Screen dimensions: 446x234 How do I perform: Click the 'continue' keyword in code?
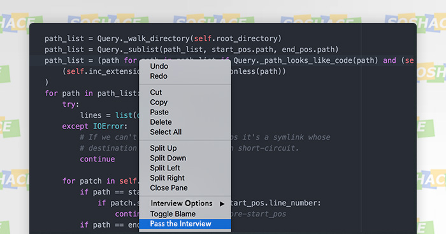tap(97, 159)
